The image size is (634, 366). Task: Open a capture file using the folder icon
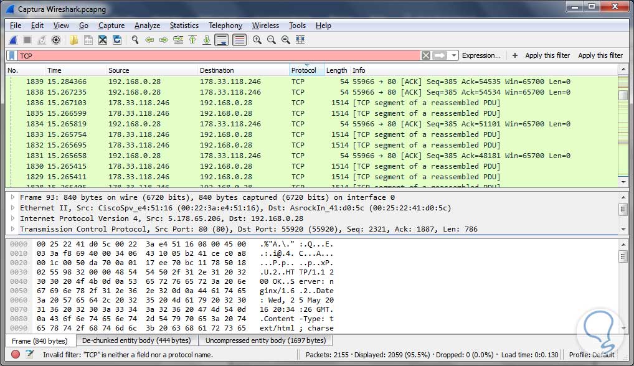click(x=73, y=40)
